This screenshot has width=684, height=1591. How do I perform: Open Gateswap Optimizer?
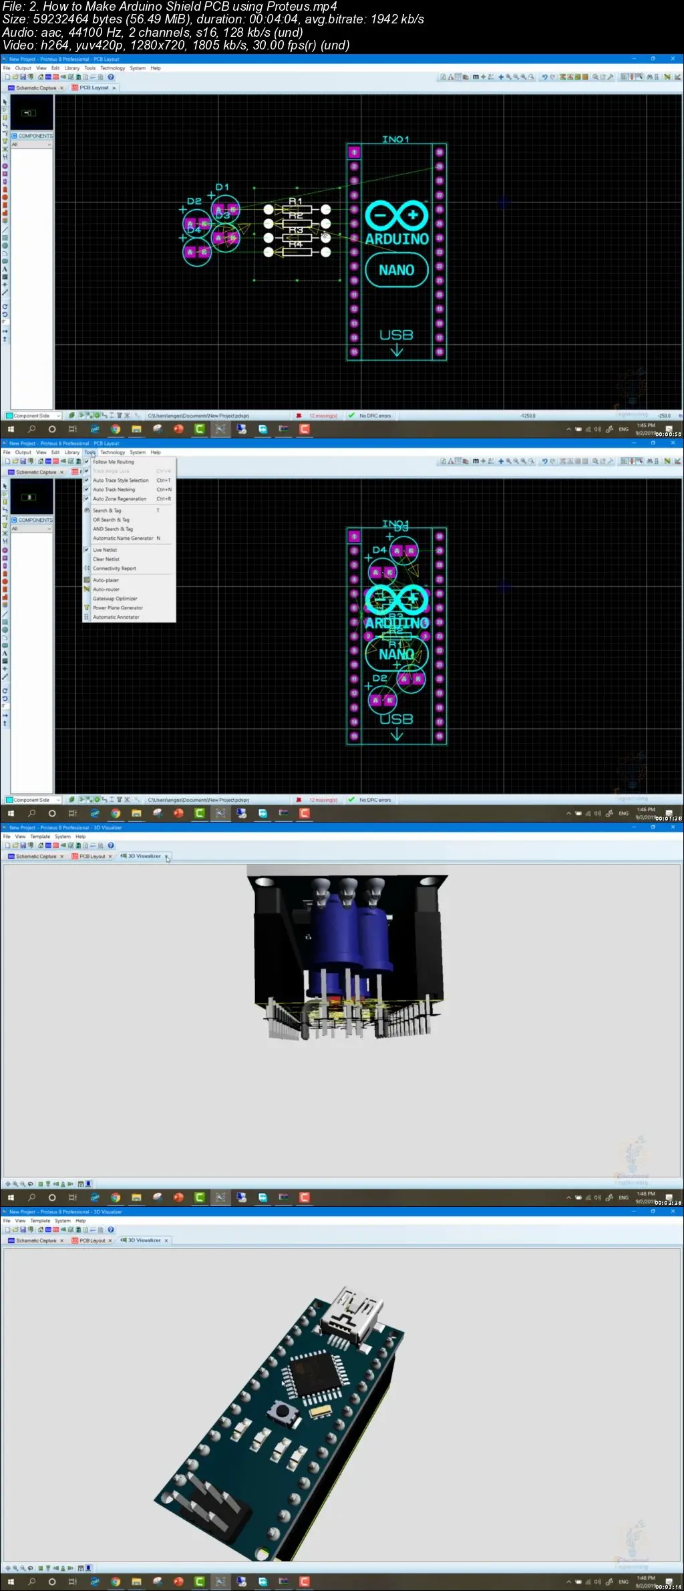point(129,599)
